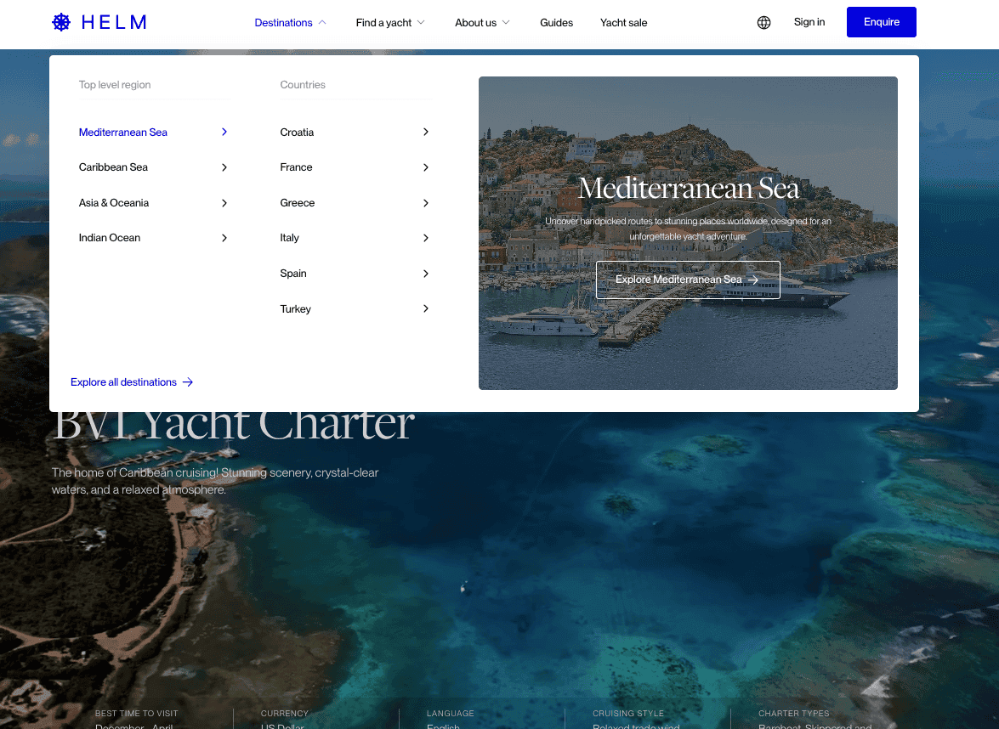The height and width of the screenshot is (729, 999).
Task: Choose Italy from the countries list
Action: 290,238
